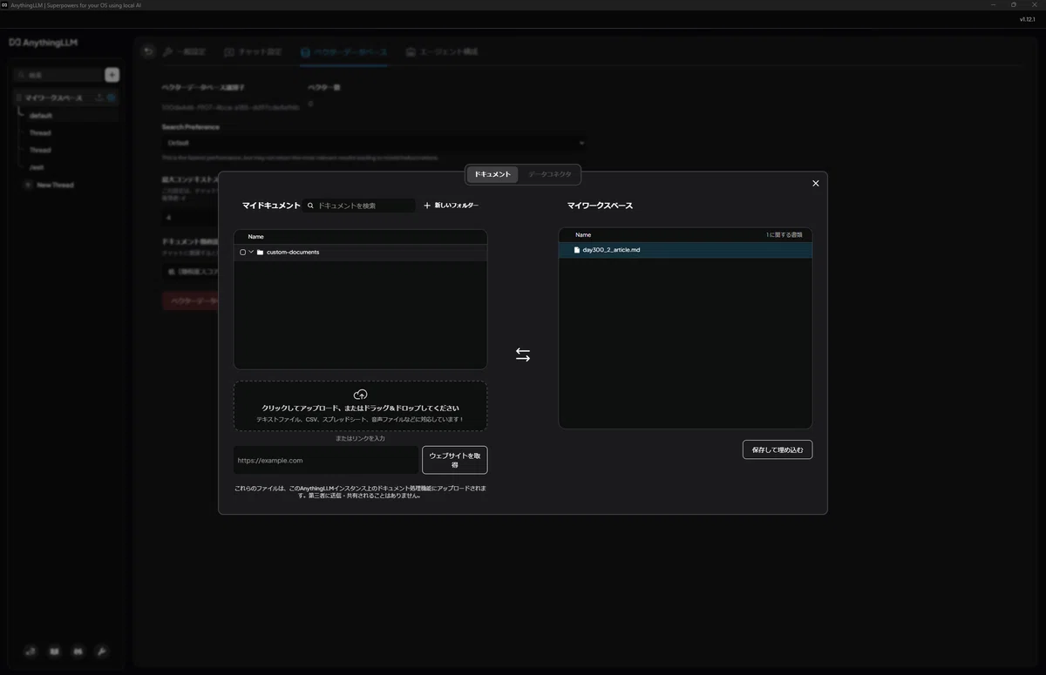Open the /exit thread in sidebar

37,167
